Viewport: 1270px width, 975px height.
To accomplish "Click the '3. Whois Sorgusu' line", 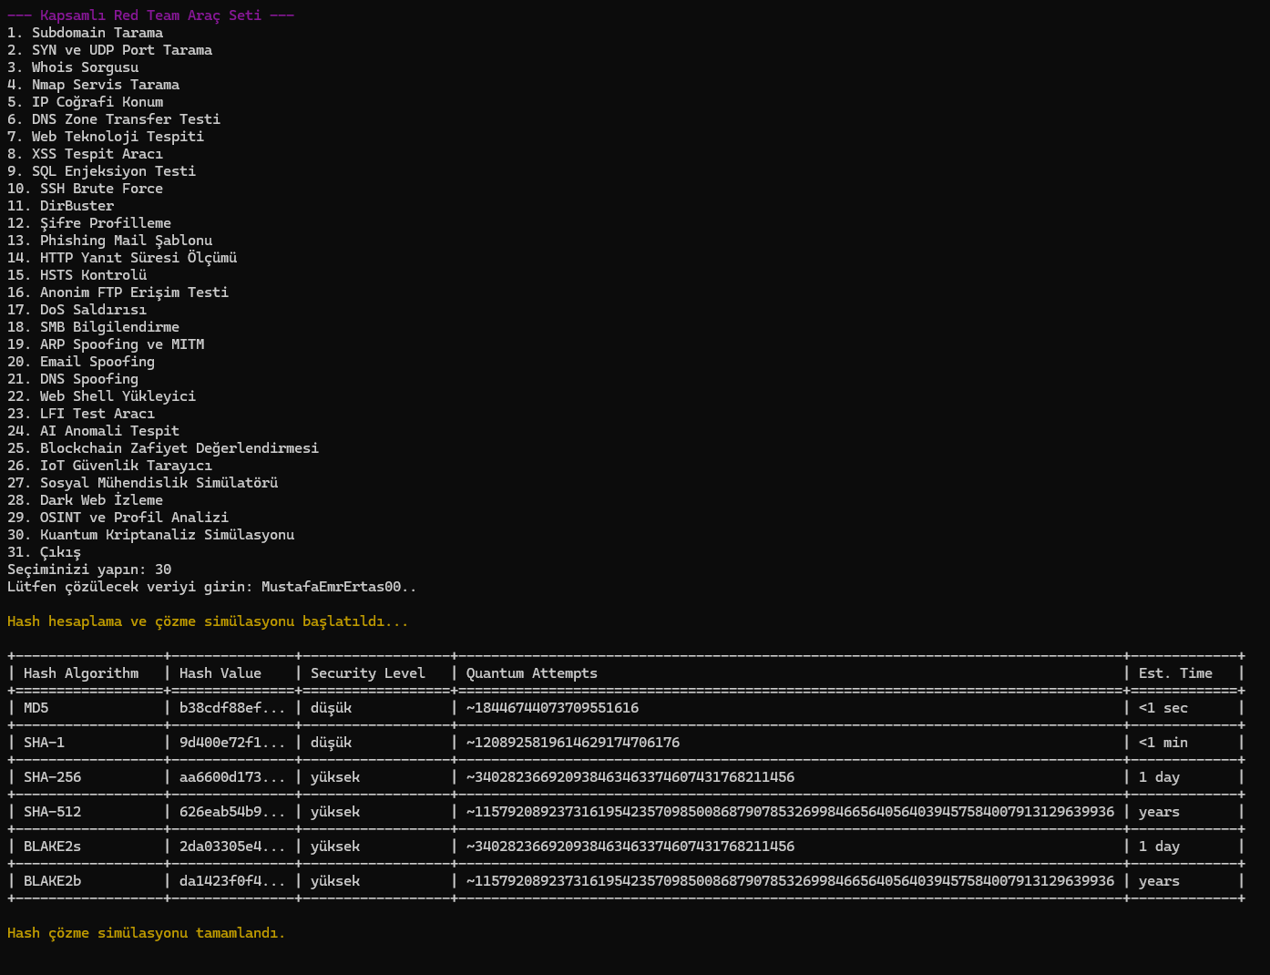I will pyautogui.click(x=73, y=67).
